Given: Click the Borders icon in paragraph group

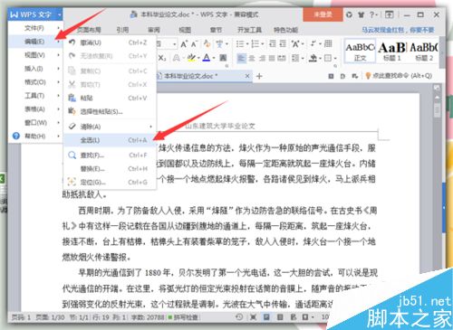Looking at the screenshot, I should [x=328, y=58].
